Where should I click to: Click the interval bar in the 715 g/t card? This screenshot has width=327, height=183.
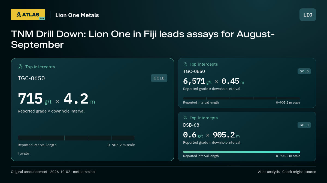tap(76, 138)
